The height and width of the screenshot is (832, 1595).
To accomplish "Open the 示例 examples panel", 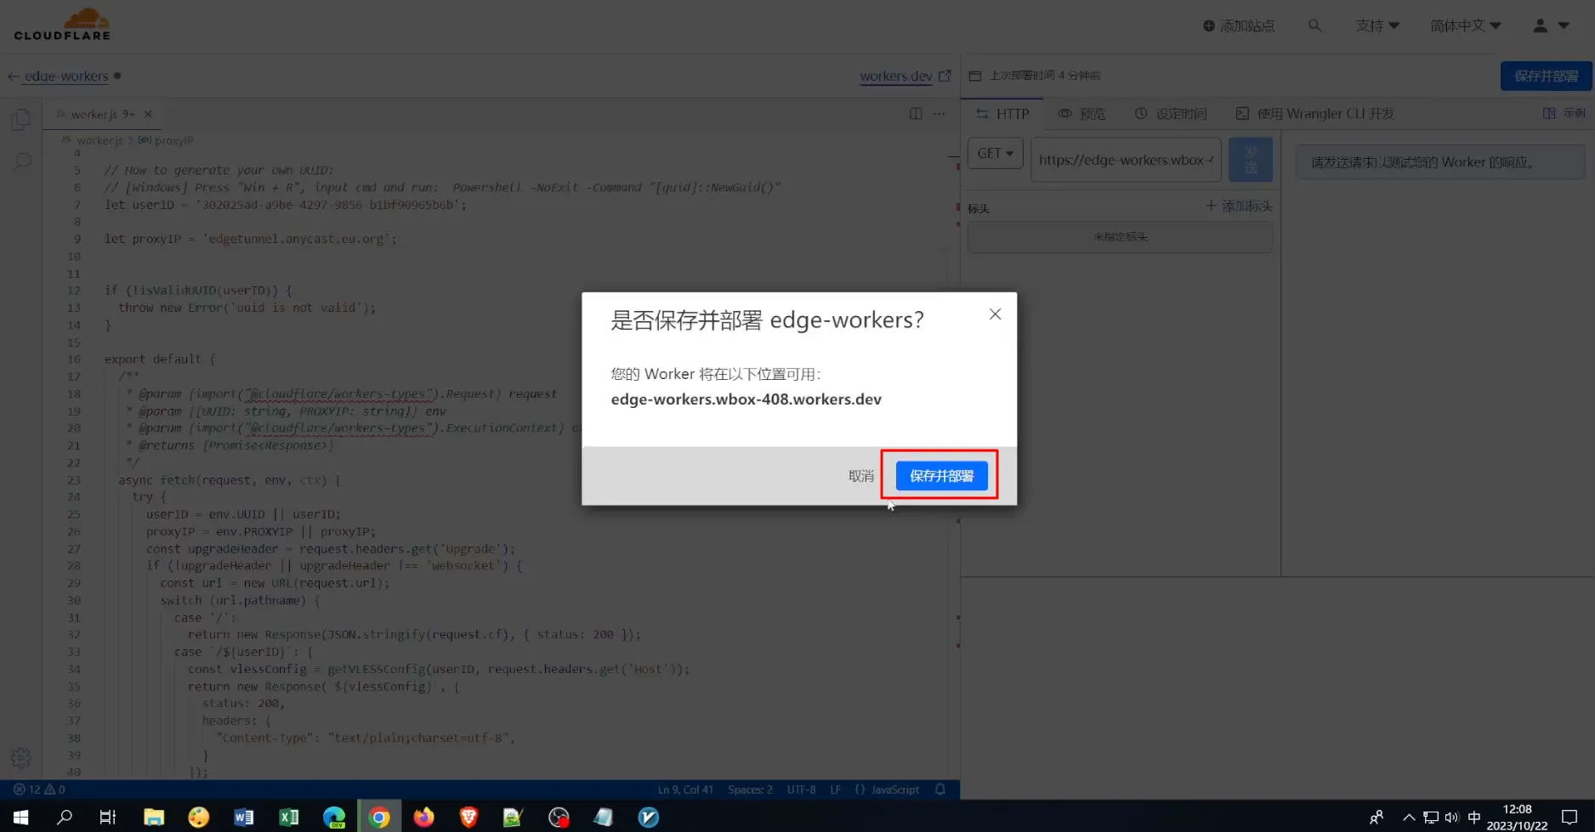I will [1564, 113].
